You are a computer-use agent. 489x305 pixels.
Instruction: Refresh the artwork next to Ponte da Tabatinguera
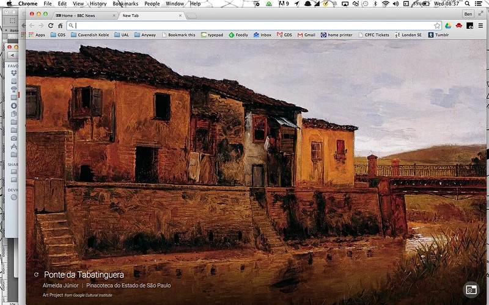[x=37, y=274]
